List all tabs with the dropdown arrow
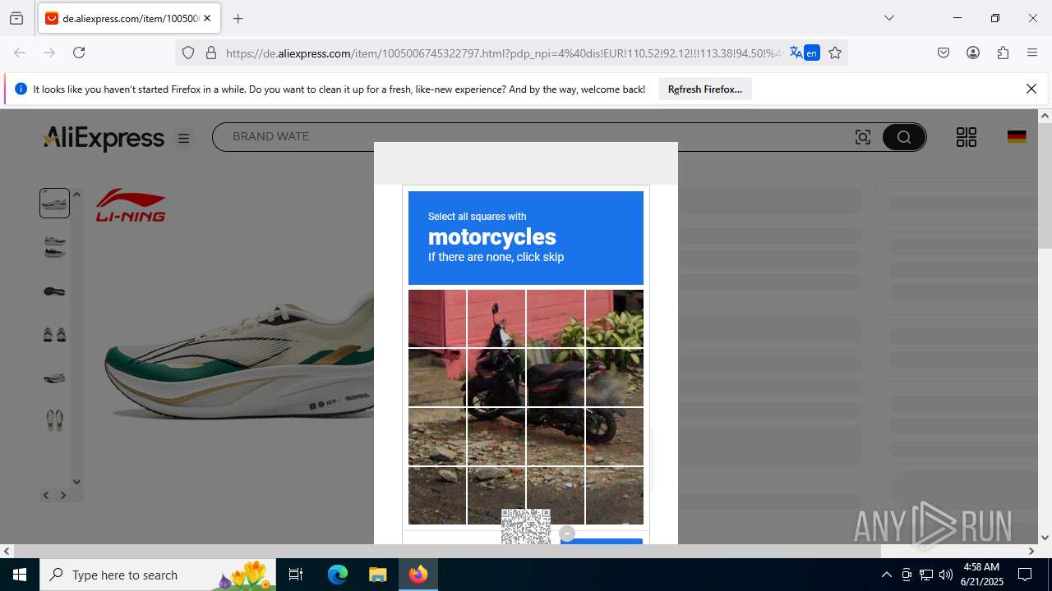 point(889,18)
